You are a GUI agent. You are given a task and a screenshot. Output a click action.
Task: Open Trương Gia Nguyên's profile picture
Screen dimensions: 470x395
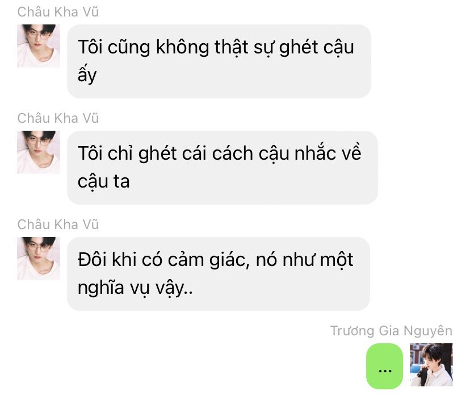431,365
